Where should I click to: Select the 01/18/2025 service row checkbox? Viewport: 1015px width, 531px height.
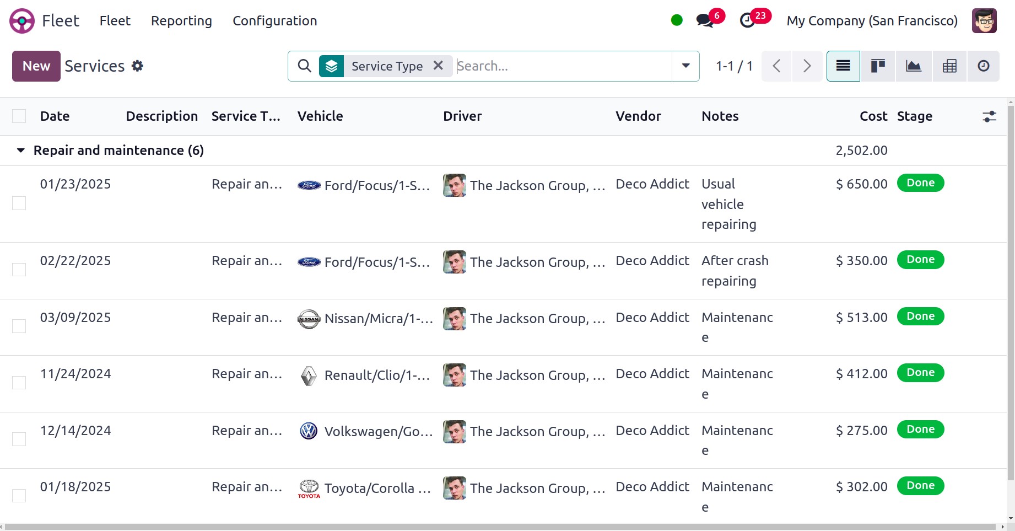(x=19, y=496)
